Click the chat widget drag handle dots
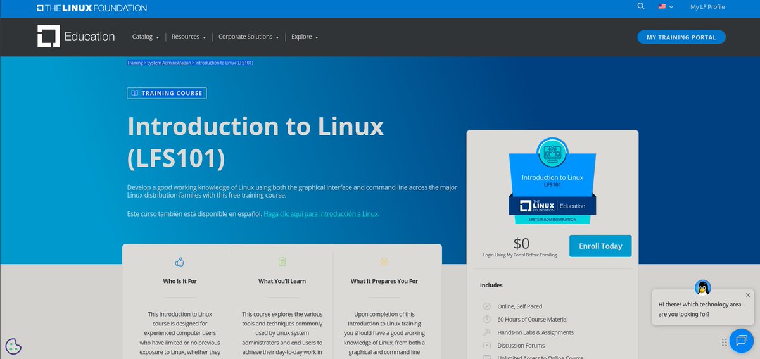 click(x=724, y=342)
